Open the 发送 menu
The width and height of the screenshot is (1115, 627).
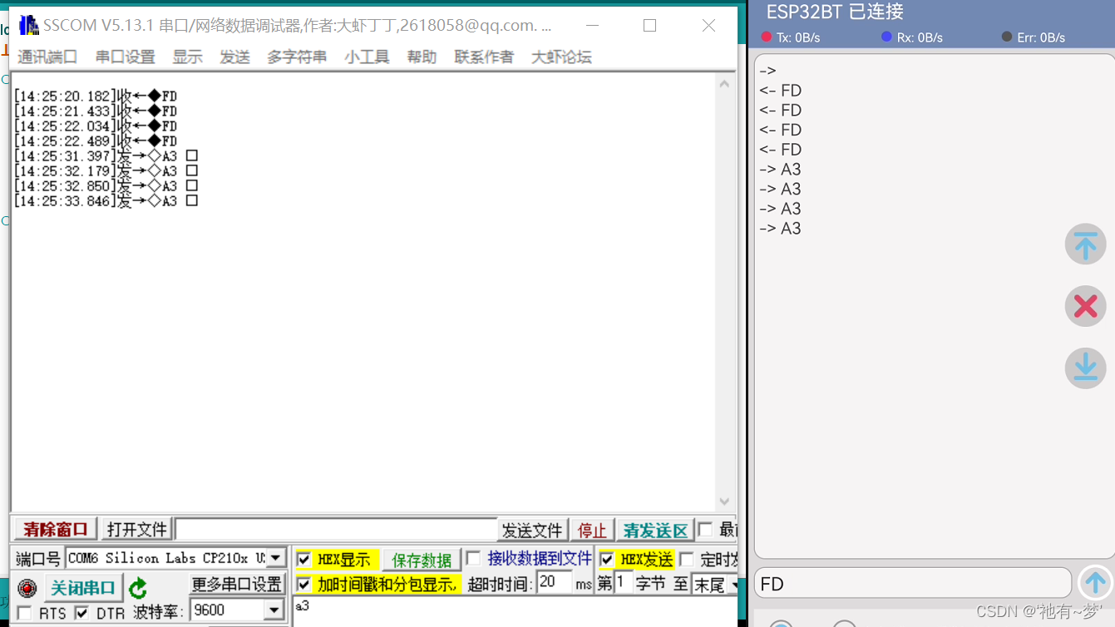tap(235, 57)
